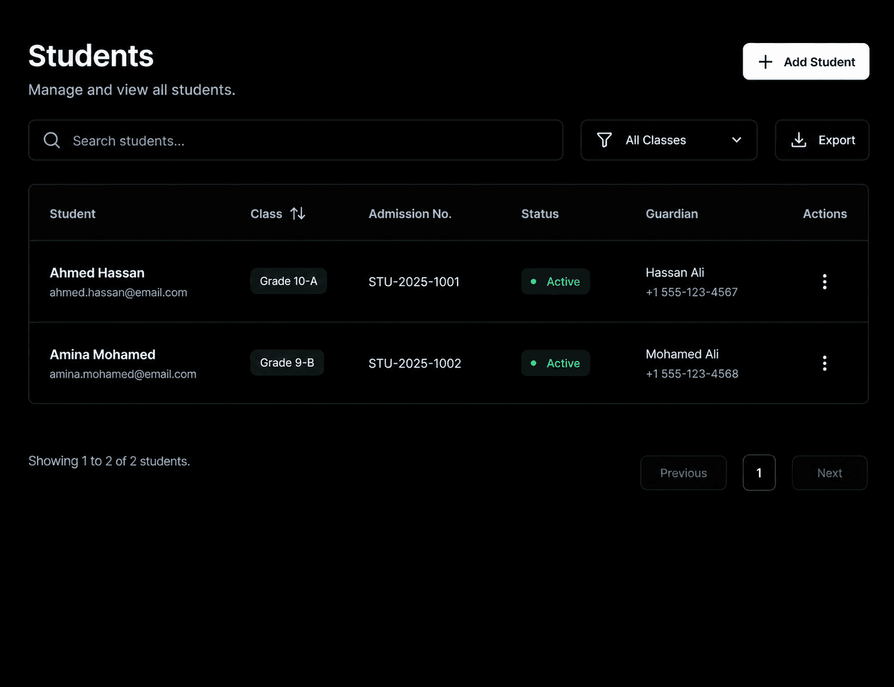Click the Class column header label

pyautogui.click(x=266, y=214)
